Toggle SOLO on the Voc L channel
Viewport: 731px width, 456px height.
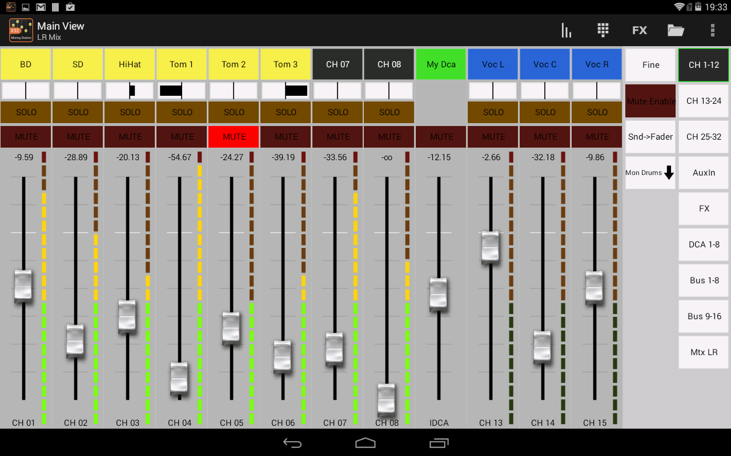(493, 112)
